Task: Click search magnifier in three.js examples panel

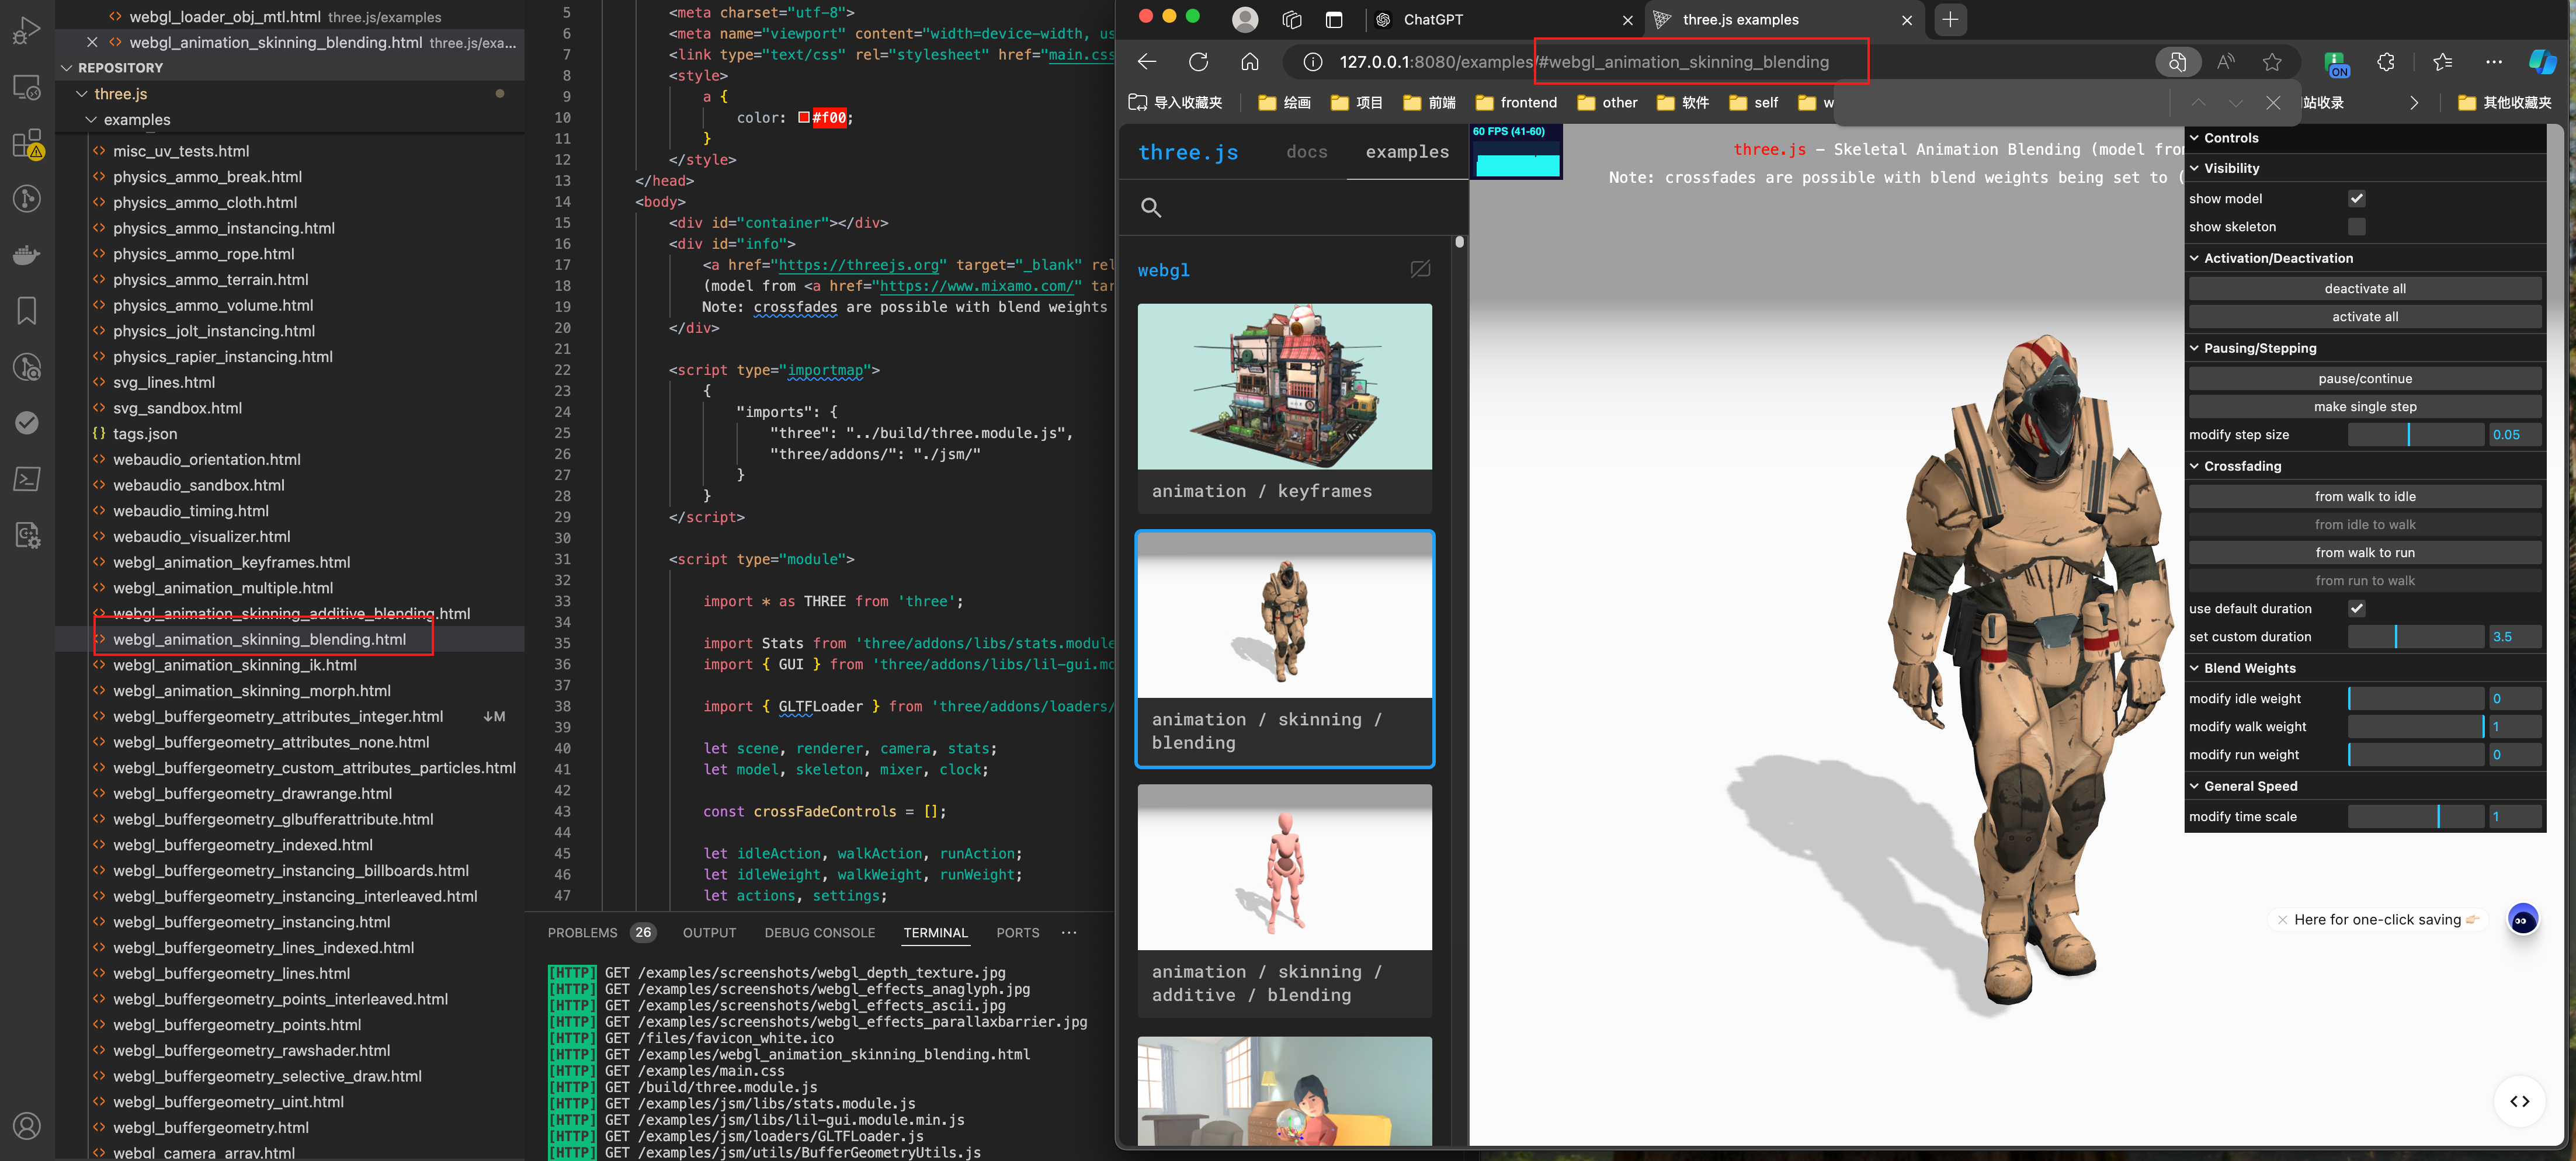Action: coord(1151,208)
